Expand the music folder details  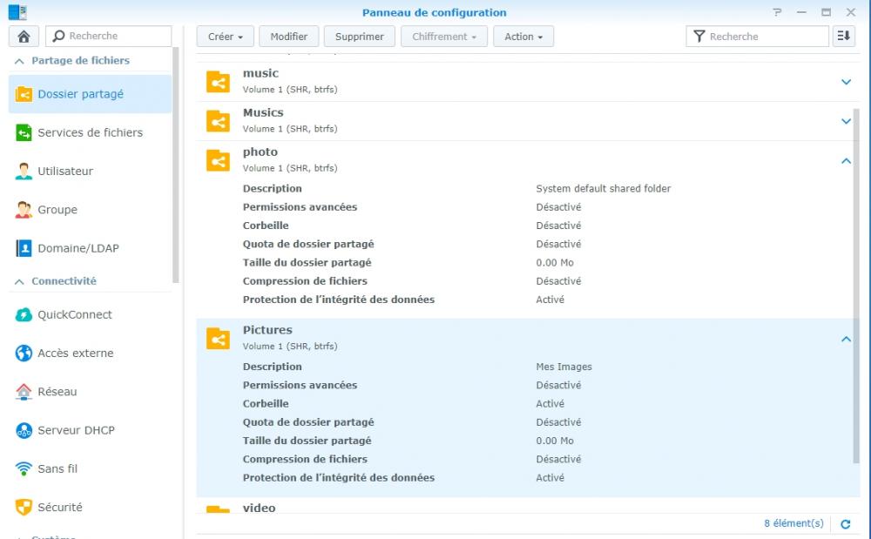846,82
